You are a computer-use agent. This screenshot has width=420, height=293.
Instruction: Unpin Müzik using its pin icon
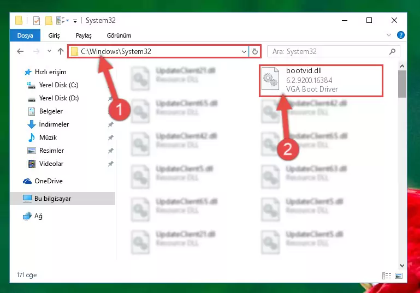(x=110, y=137)
